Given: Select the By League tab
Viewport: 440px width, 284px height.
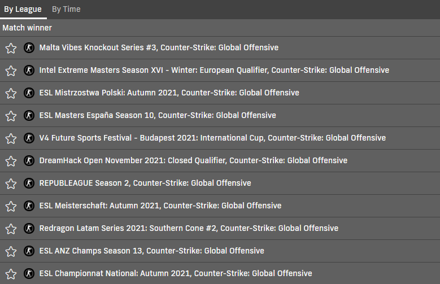Looking at the screenshot, I should 23,9.
